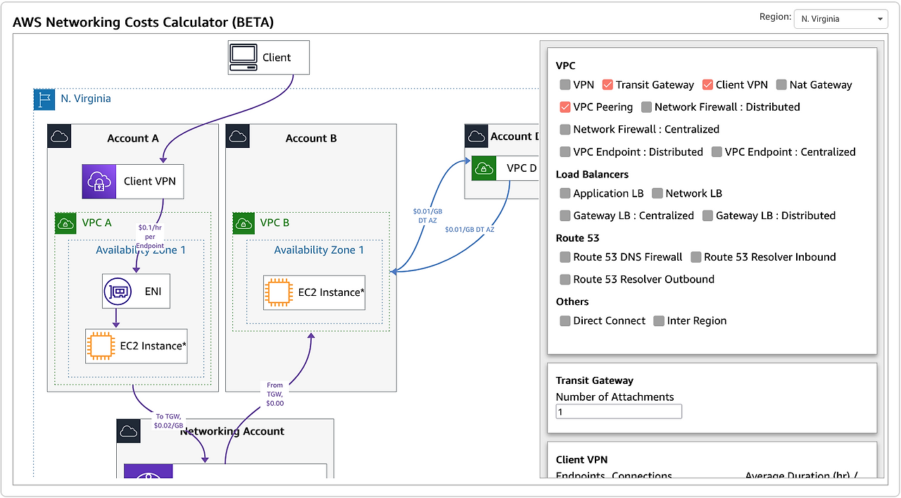Click the Account B cloud icon
This screenshot has height=498, width=901.
(237, 137)
